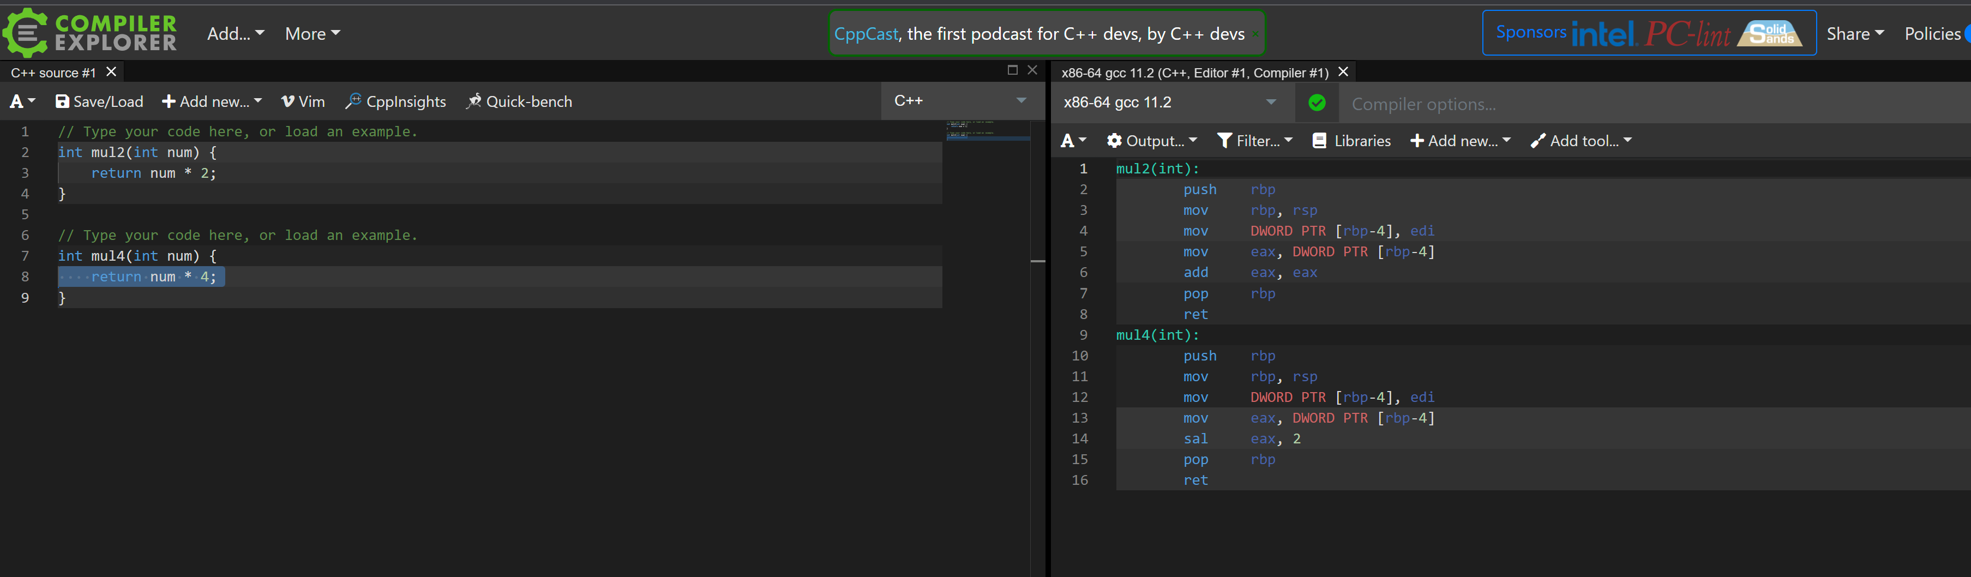
Task: Click the code minimap in editor
Action: point(987,131)
